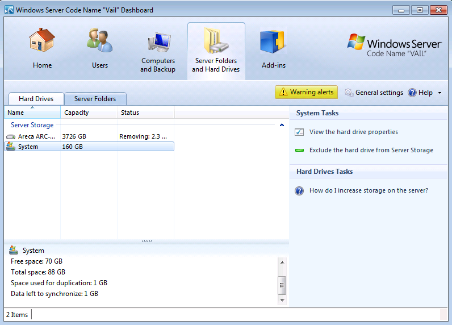Open the Help dropdown arrow

click(x=440, y=93)
